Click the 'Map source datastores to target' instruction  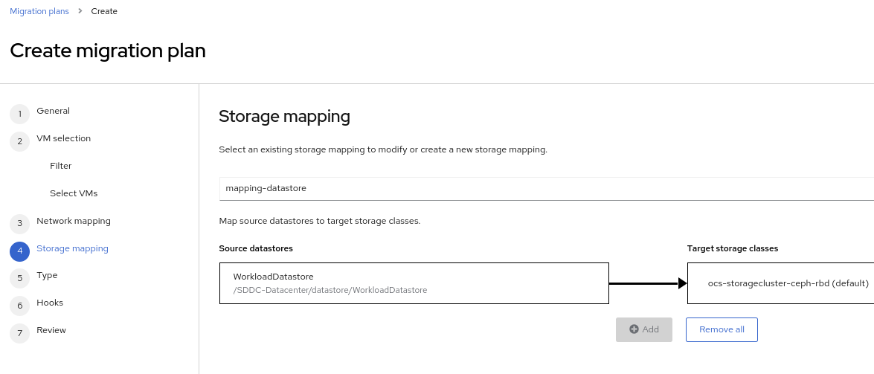click(x=319, y=221)
